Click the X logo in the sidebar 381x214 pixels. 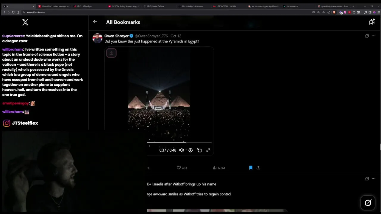25,22
